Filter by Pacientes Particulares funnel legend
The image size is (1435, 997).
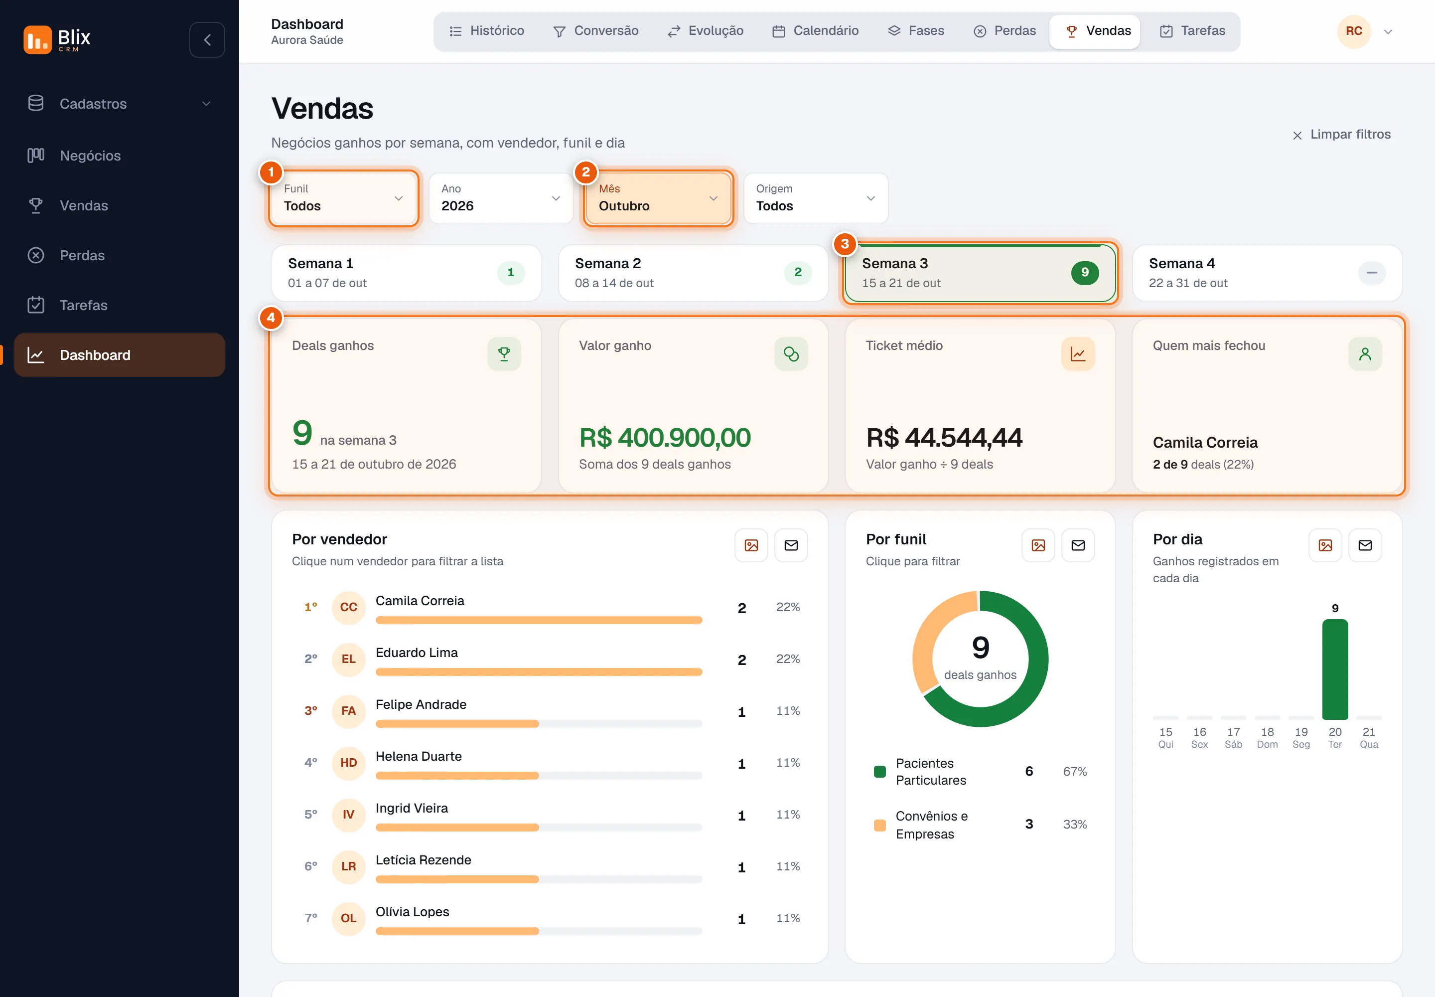981,772
